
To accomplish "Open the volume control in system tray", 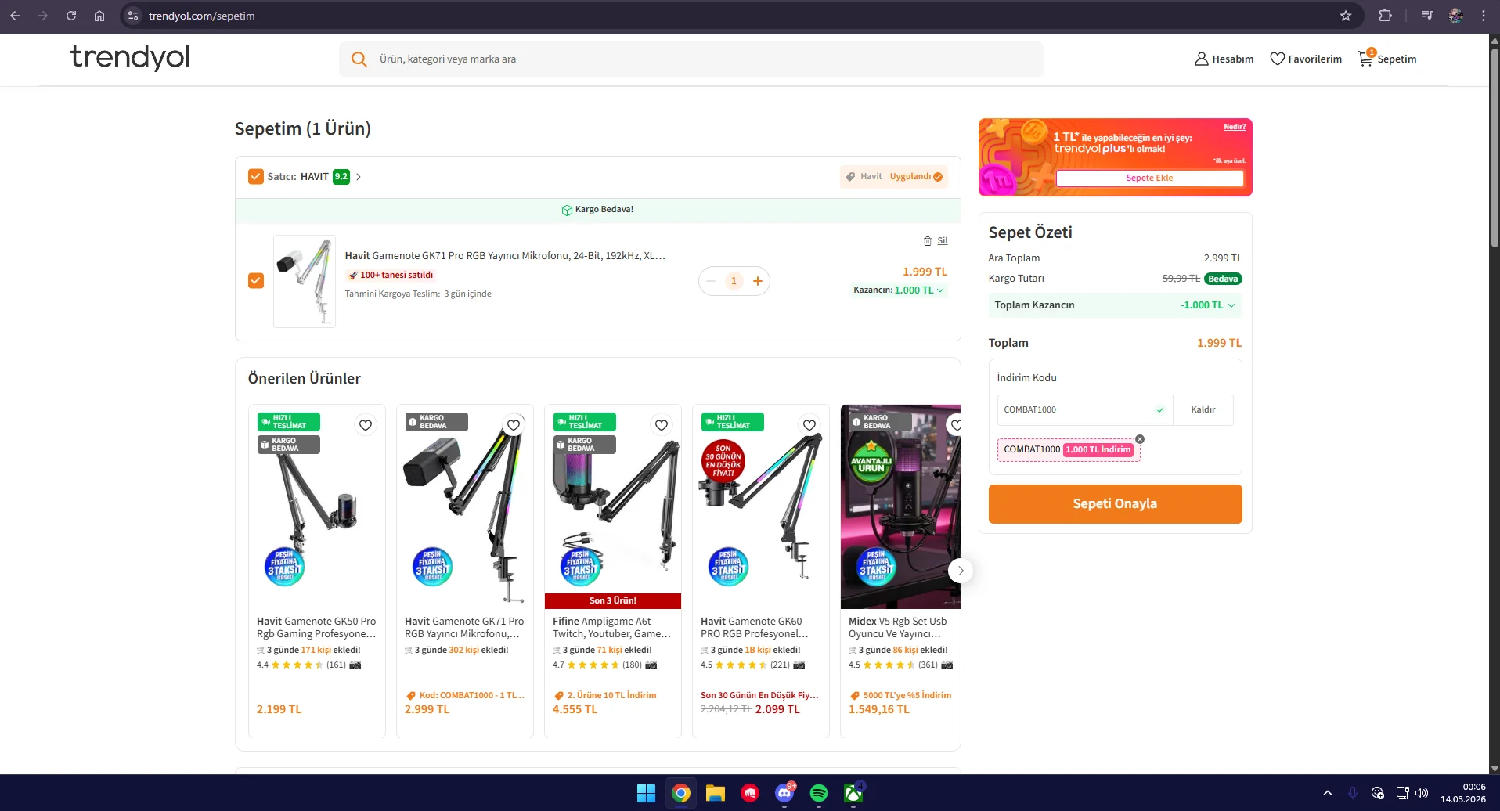I will [1422, 793].
